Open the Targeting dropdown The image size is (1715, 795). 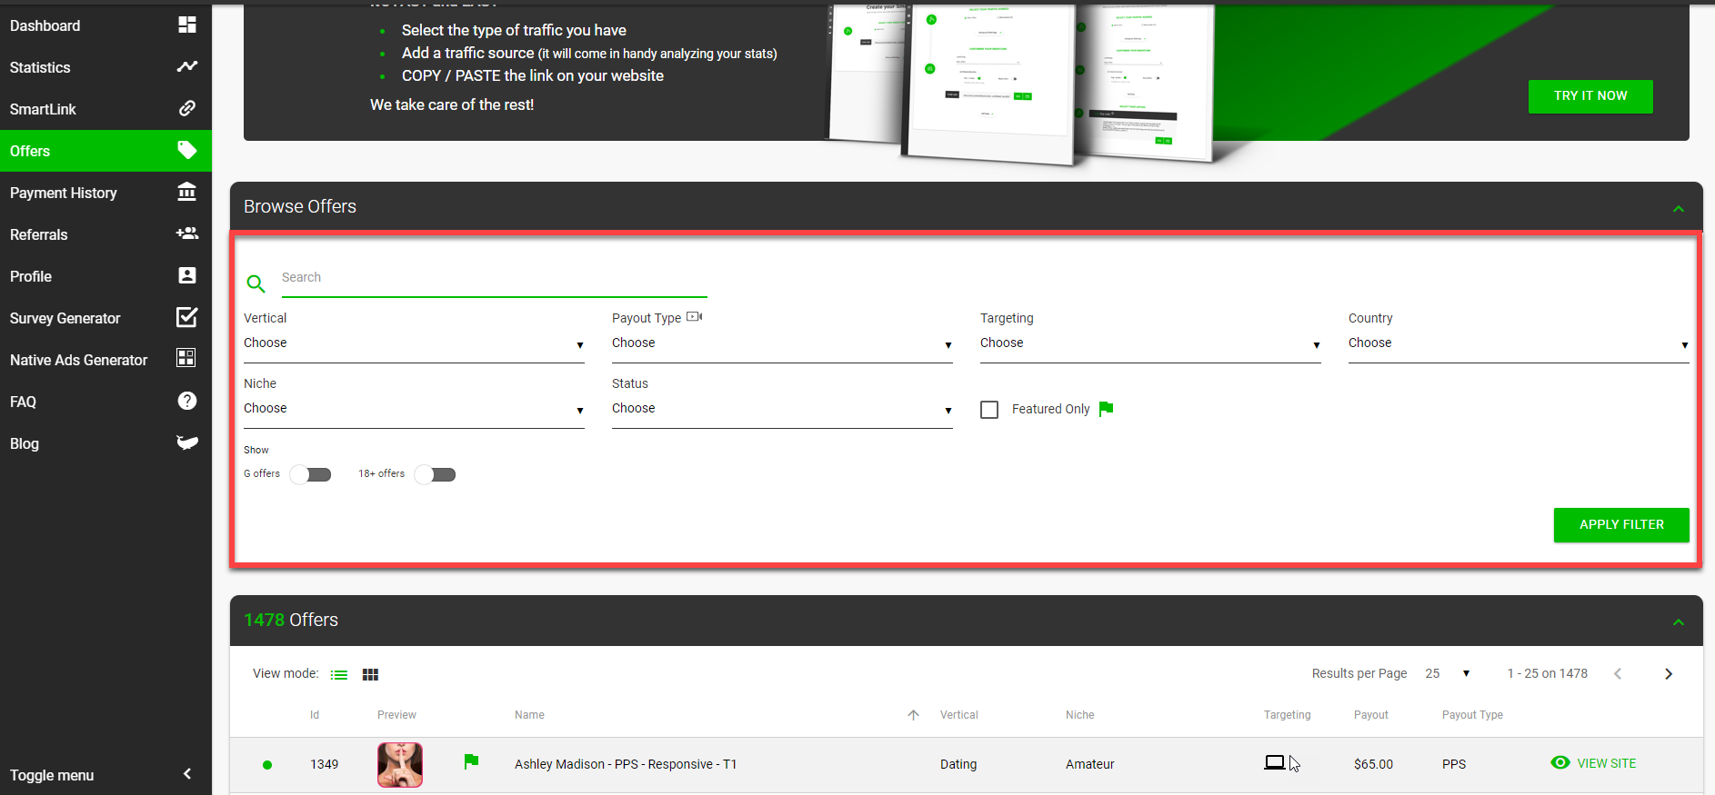pyautogui.click(x=1150, y=343)
